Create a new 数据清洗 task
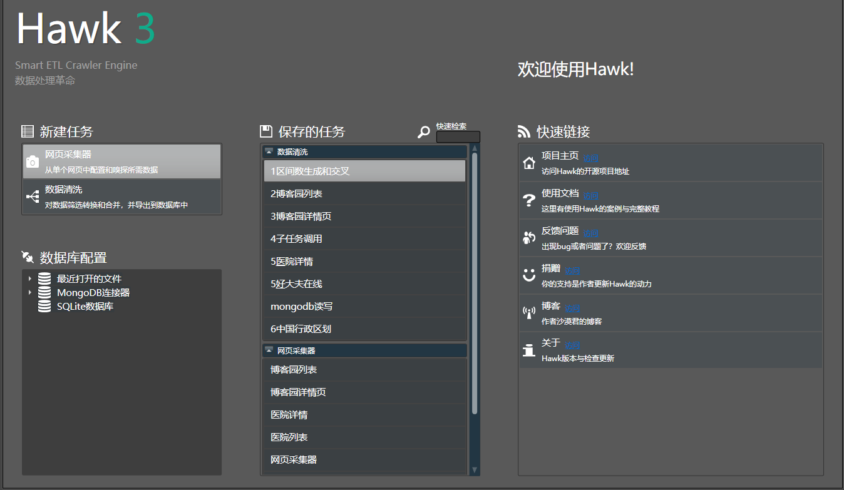Screen dimensions: 844x490 pos(122,197)
